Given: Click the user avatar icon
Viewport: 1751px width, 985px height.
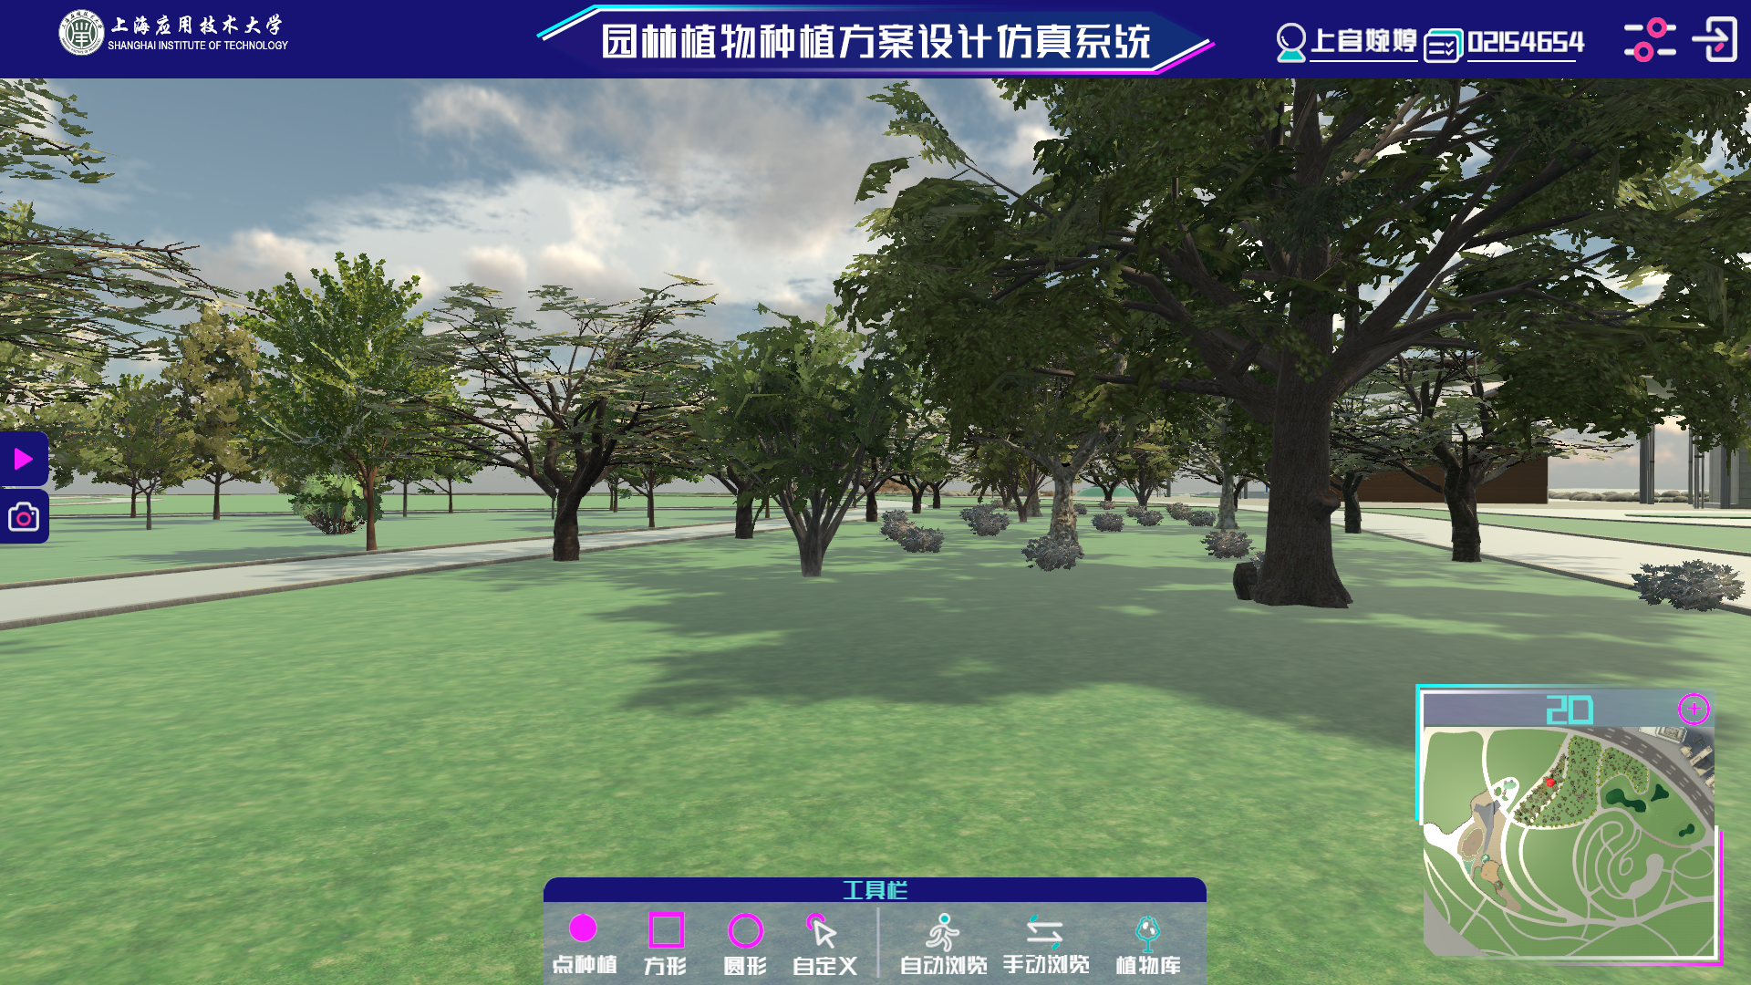Looking at the screenshot, I should (1290, 42).
